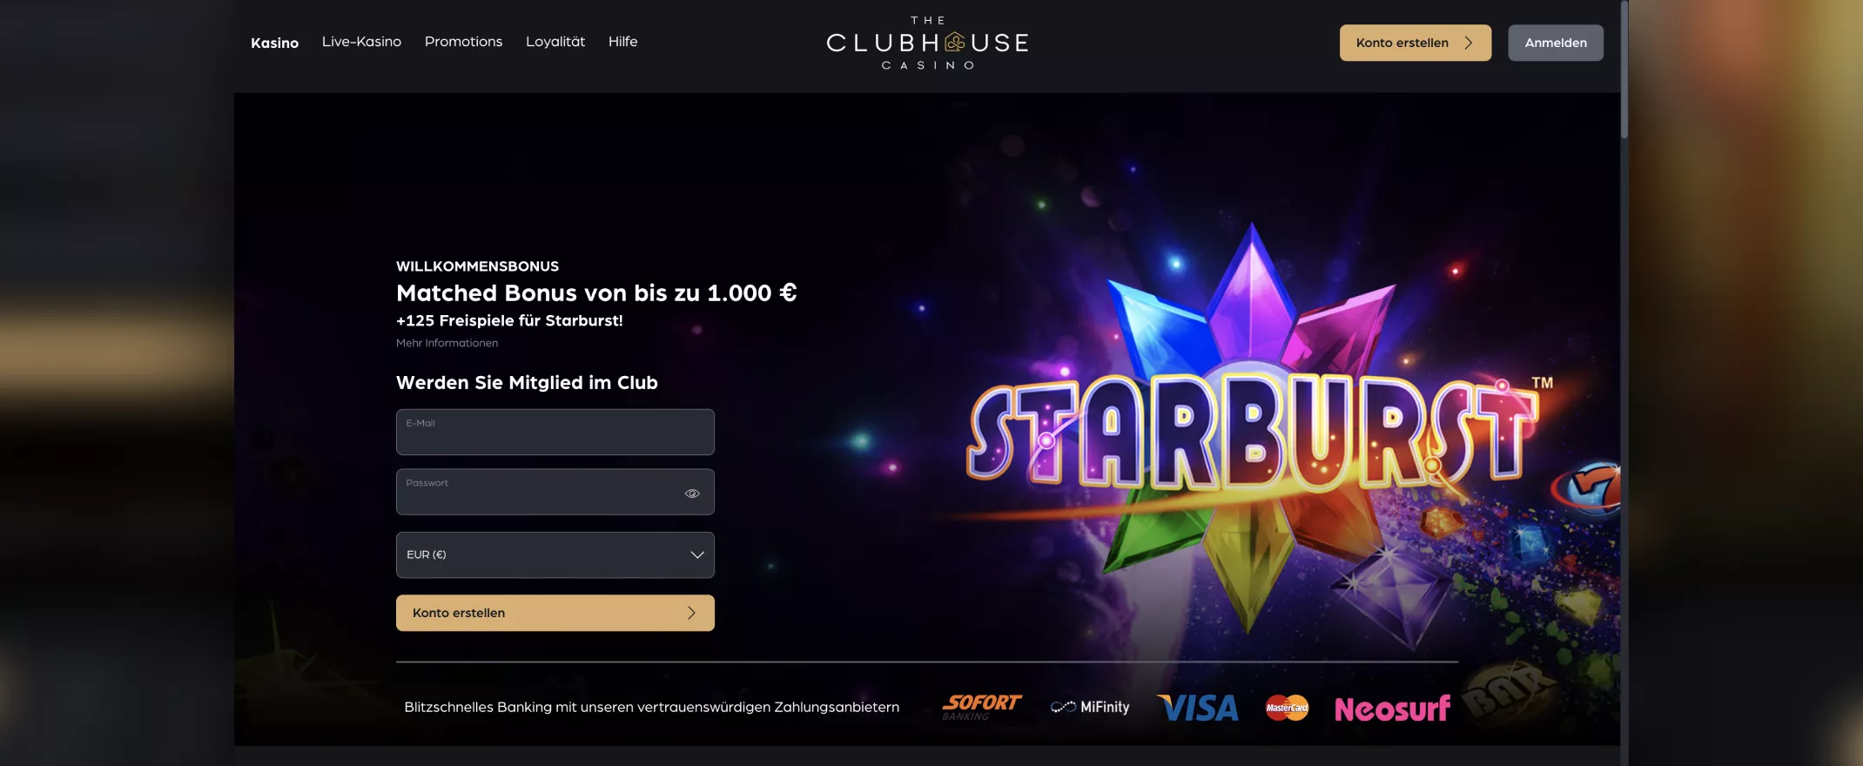Click the MasterCard logo
This screenshot has width=1863, height=766.
pos(1287,708)
